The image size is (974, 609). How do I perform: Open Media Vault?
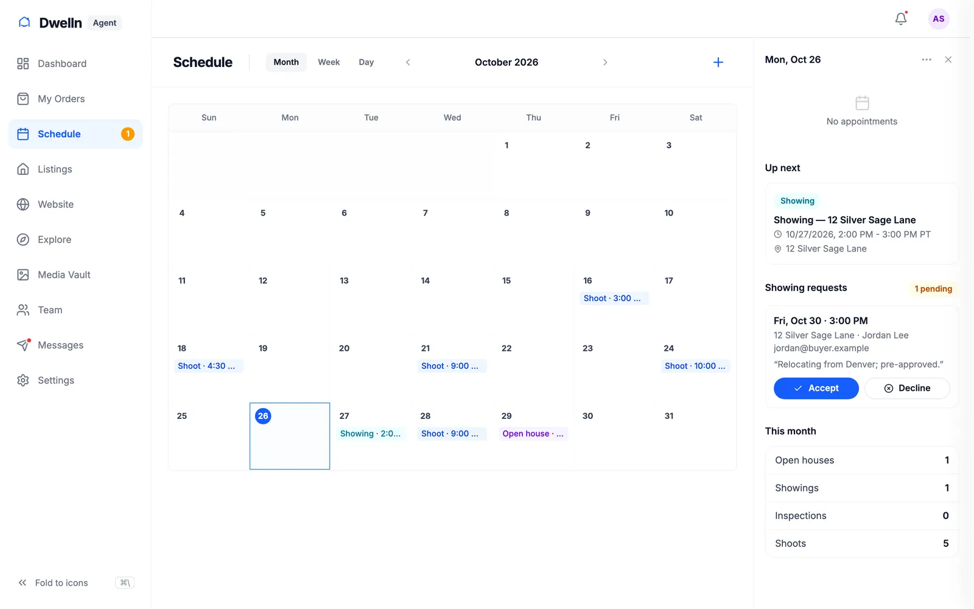pyautogui.click(x=75, y=275)
